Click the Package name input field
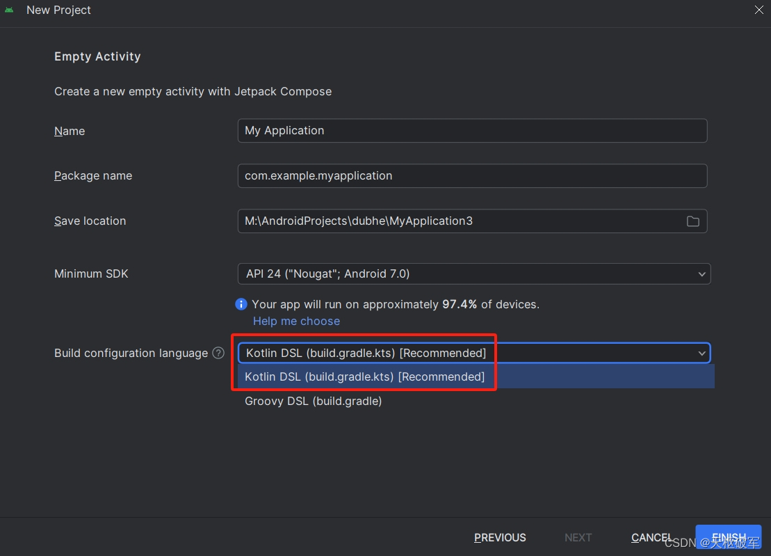 pos(473,175)
